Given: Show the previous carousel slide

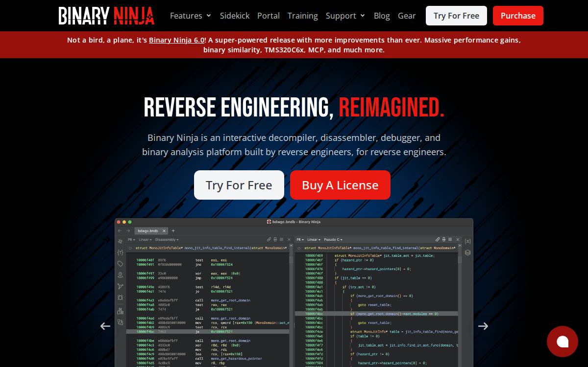Looking at the screenshot, I should [105, 326].
